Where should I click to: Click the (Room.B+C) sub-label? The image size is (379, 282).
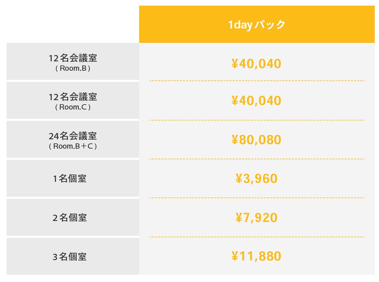(x=73, y=146)
